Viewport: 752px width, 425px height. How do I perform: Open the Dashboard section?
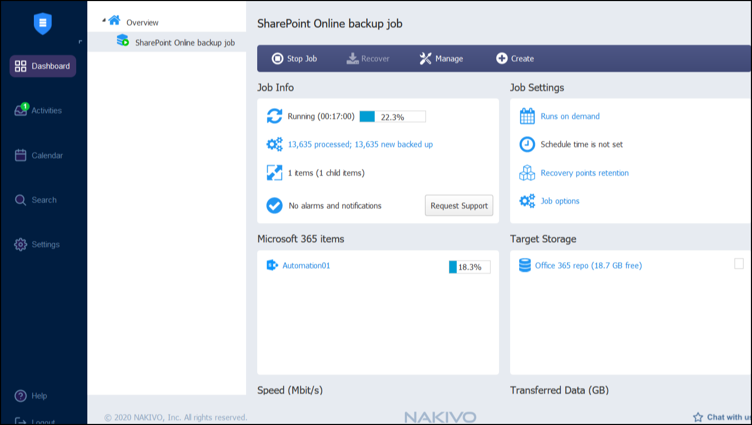point(43,66)
